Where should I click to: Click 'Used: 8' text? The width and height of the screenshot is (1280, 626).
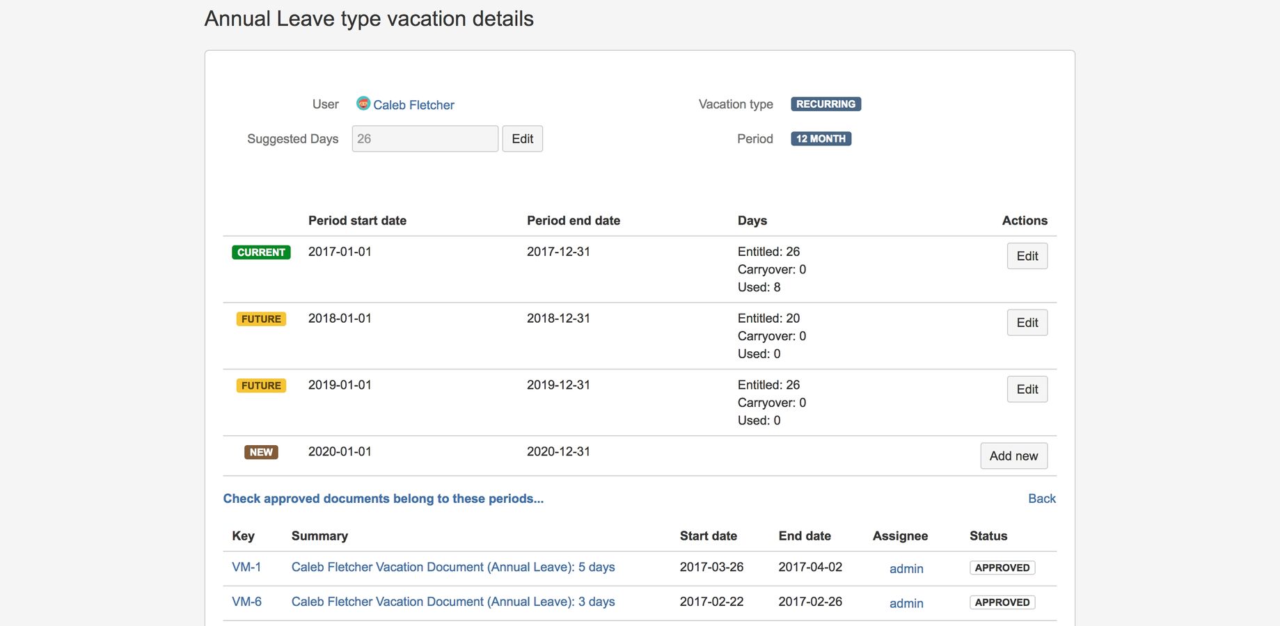759,287
